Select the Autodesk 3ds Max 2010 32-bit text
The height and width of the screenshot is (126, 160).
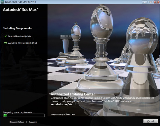(23, 43)
